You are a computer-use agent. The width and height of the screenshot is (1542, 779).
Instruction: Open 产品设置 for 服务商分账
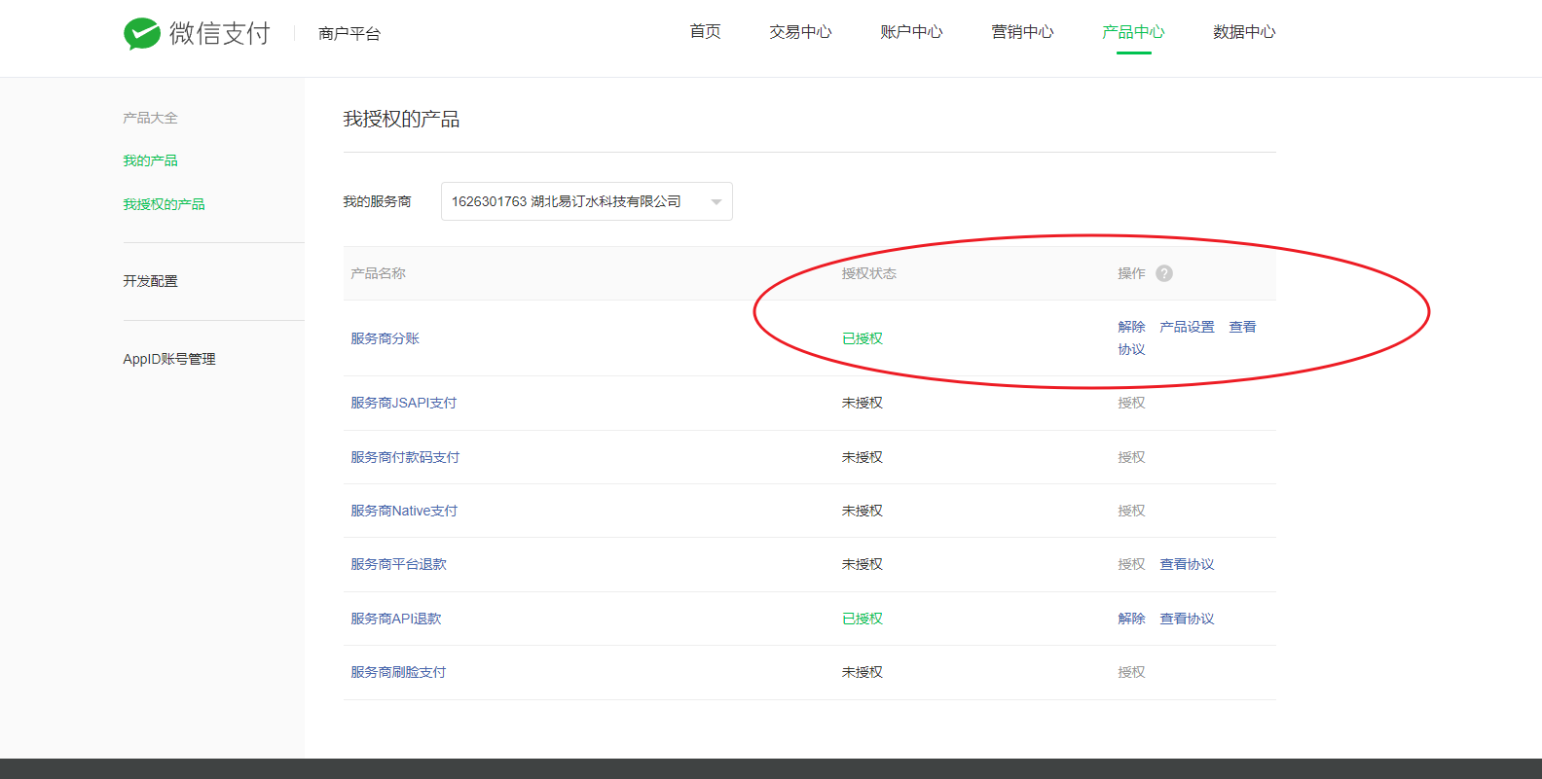[x=1187, y=327]
